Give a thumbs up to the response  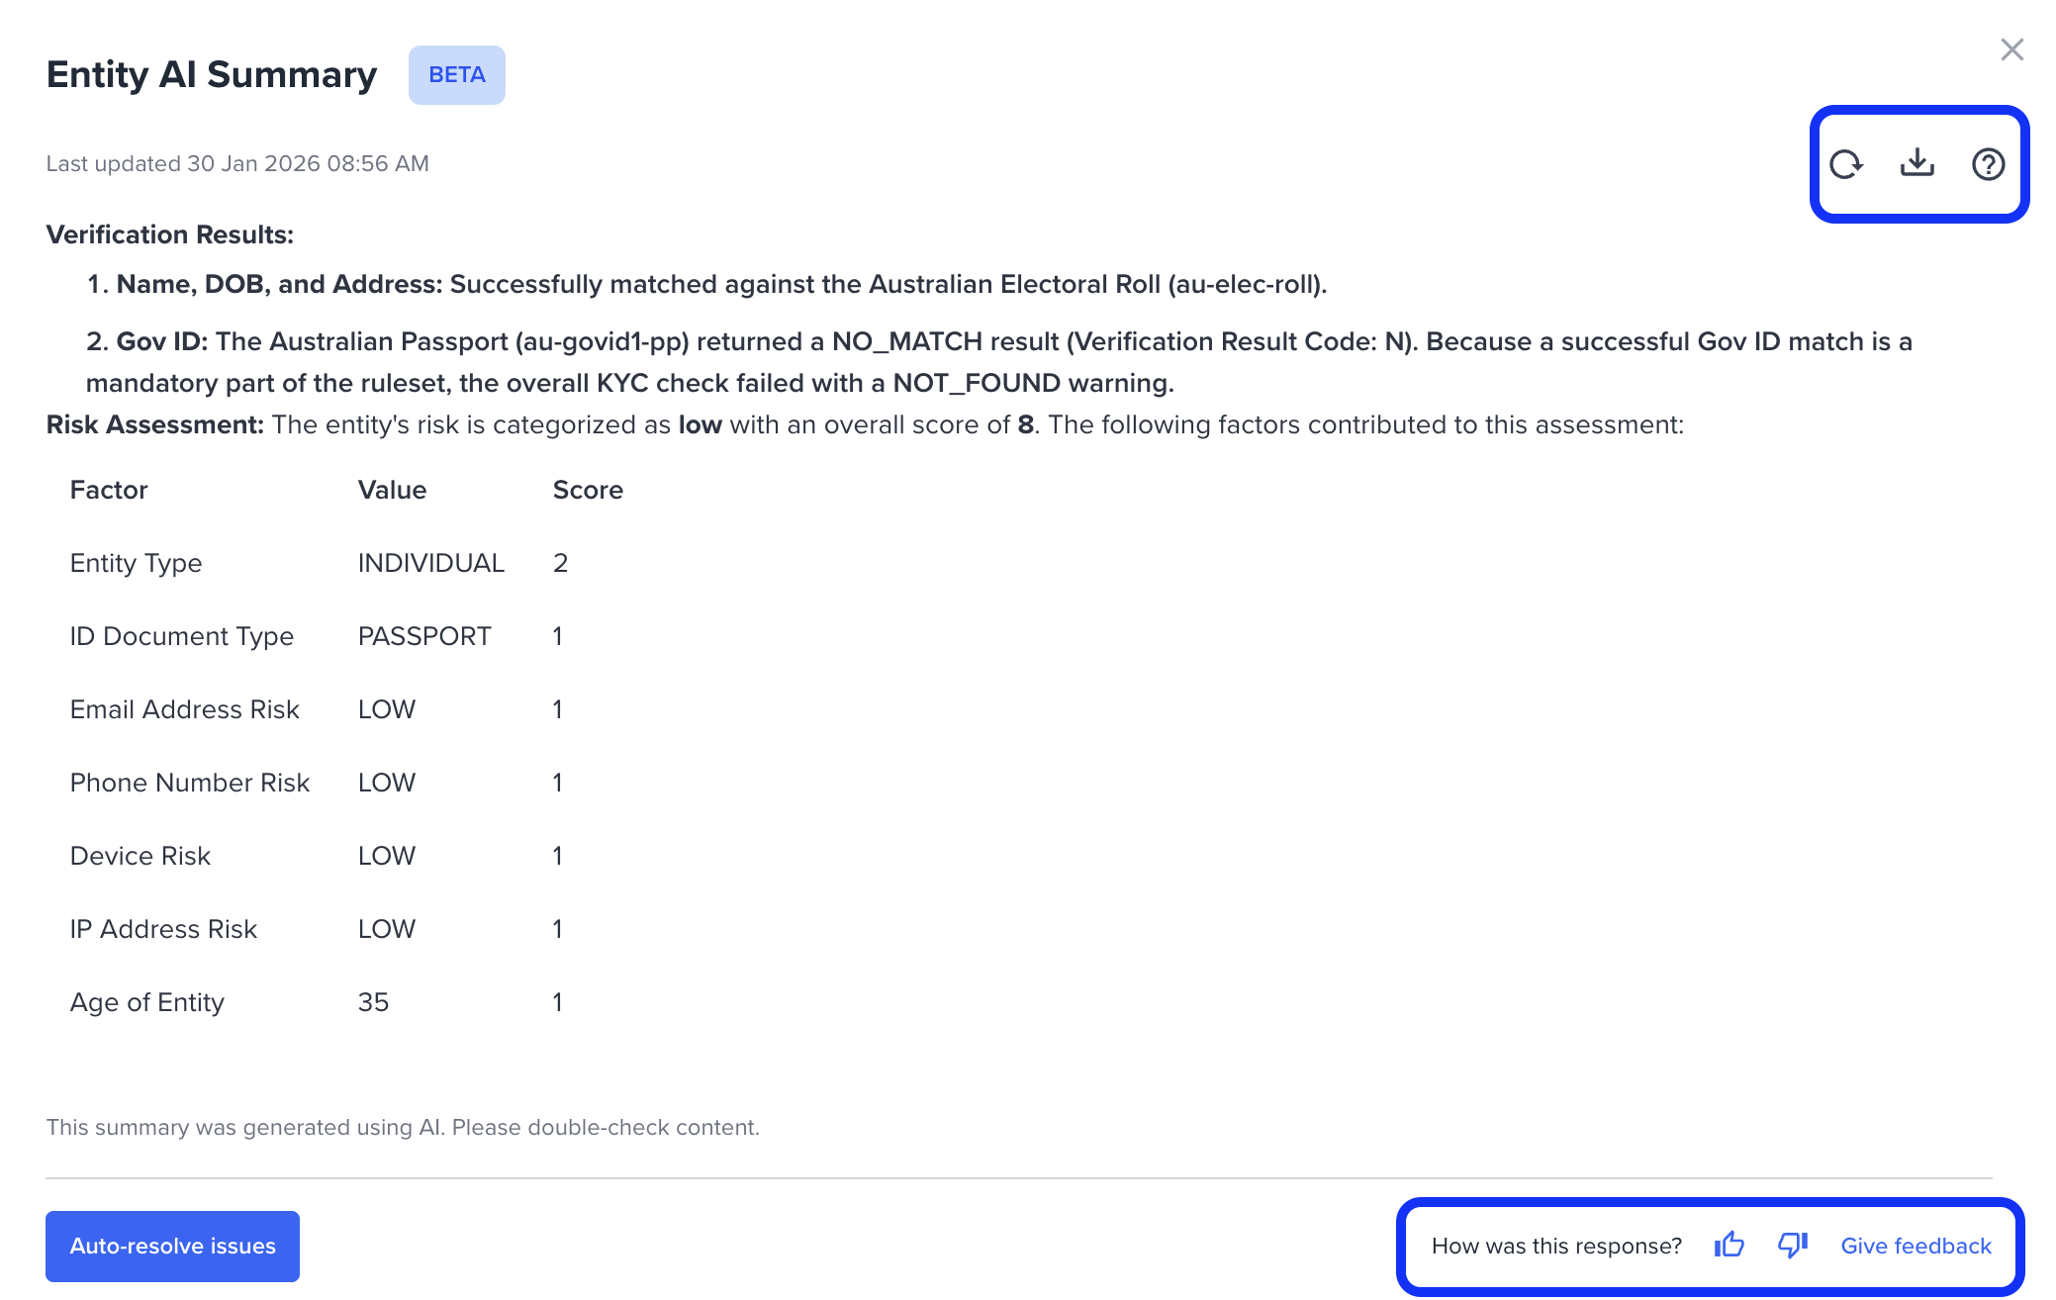click(x=1729, y=1245)
